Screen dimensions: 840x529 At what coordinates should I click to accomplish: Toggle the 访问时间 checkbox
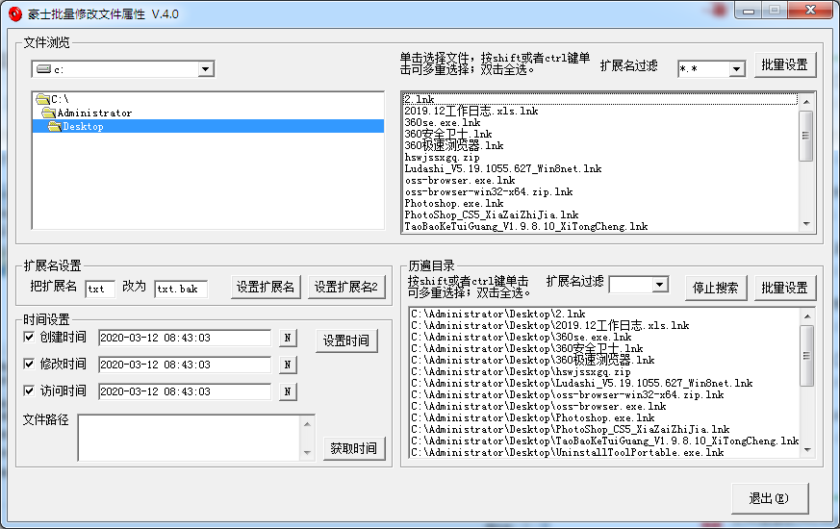point(29,390)
